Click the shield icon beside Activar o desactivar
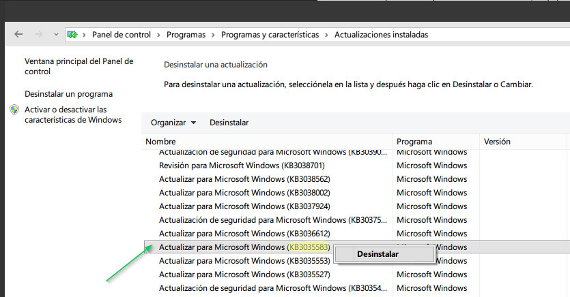 tap(14, 110)
